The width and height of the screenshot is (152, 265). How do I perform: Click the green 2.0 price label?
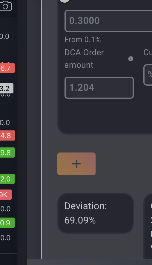point(7,179)
